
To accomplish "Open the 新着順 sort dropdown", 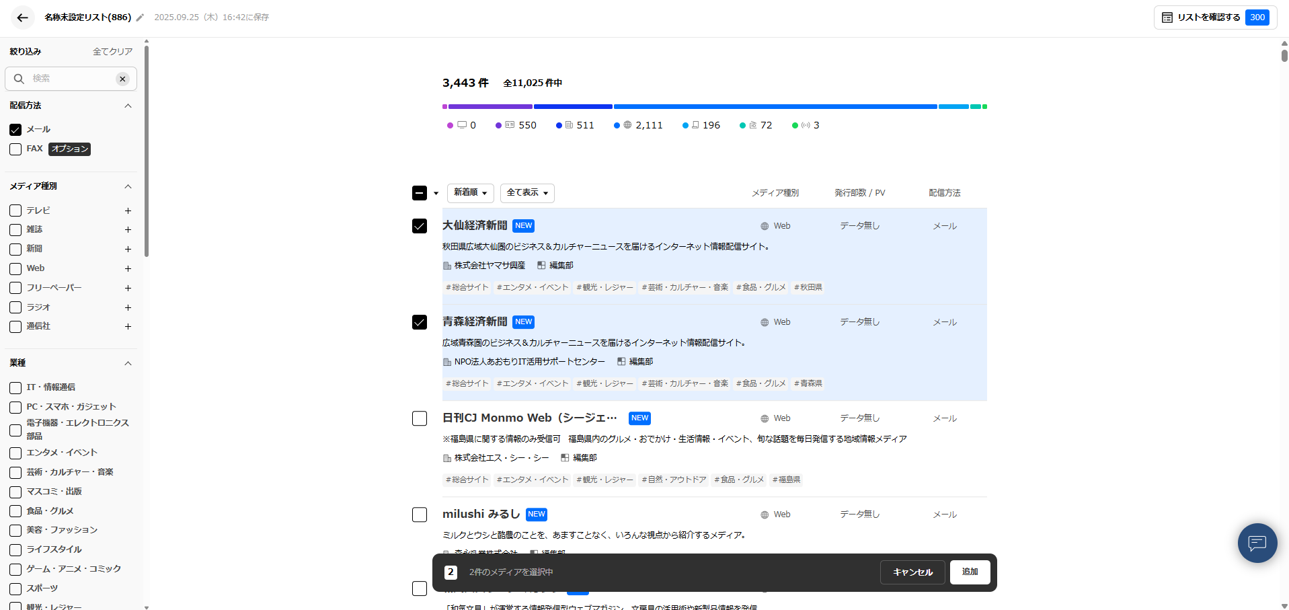I will 470,193.
